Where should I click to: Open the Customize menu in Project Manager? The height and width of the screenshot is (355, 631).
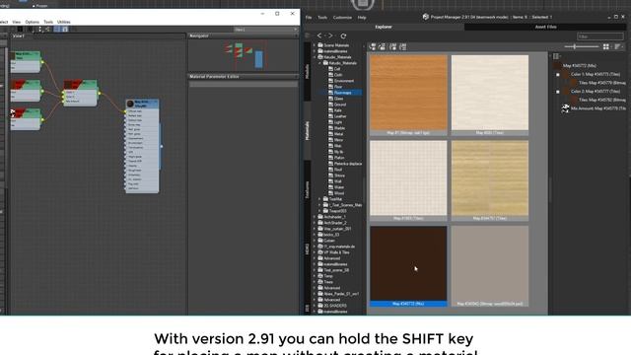342,18
